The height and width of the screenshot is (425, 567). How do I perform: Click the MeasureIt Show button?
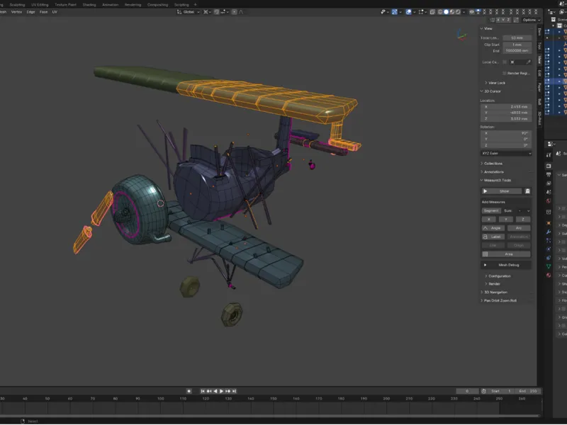[501, 191]
